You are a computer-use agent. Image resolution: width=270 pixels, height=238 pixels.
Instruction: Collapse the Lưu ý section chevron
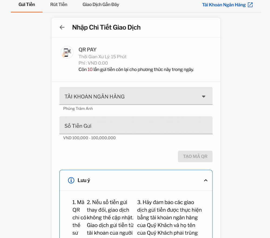(206, 180)
